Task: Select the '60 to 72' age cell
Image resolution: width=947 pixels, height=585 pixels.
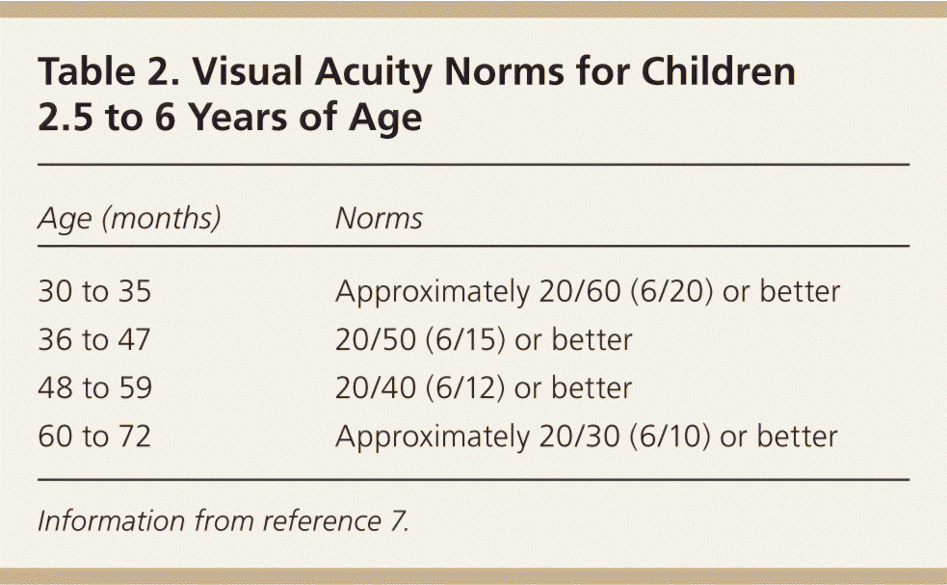Action: (94, 437)
